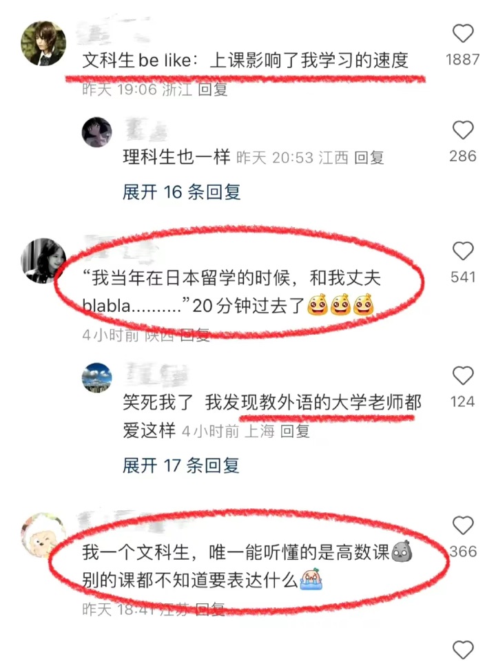Reply to the Shanghai commenter

point(295,431)
